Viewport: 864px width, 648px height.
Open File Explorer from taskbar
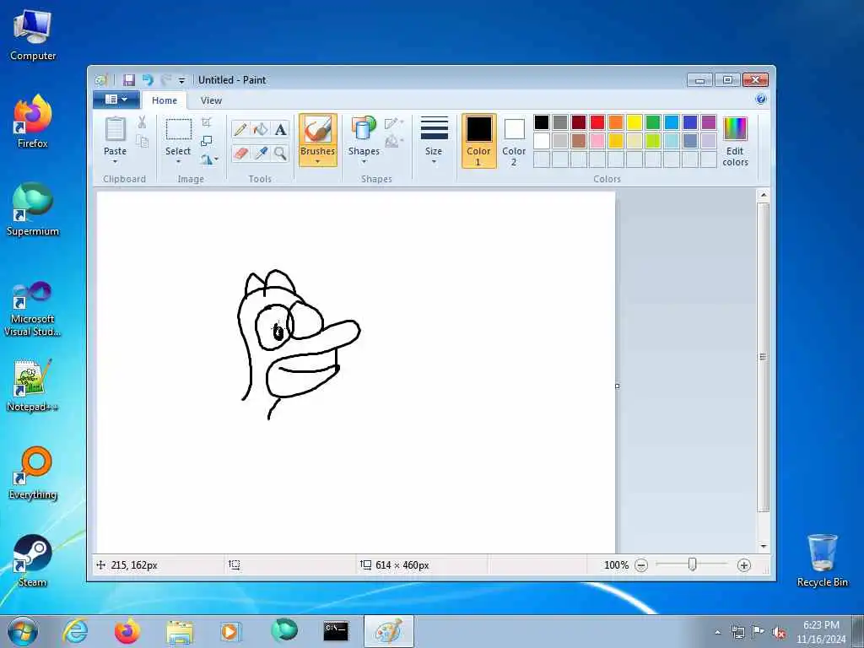tap(180, 631)
